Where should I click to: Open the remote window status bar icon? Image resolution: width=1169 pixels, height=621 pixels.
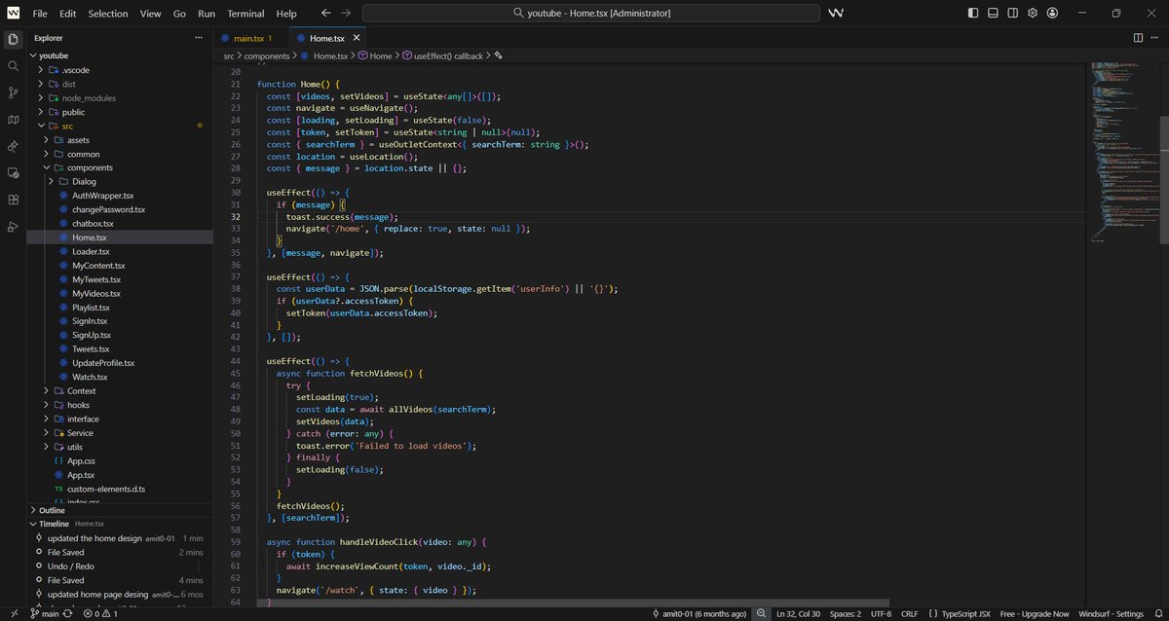(13, 614)
